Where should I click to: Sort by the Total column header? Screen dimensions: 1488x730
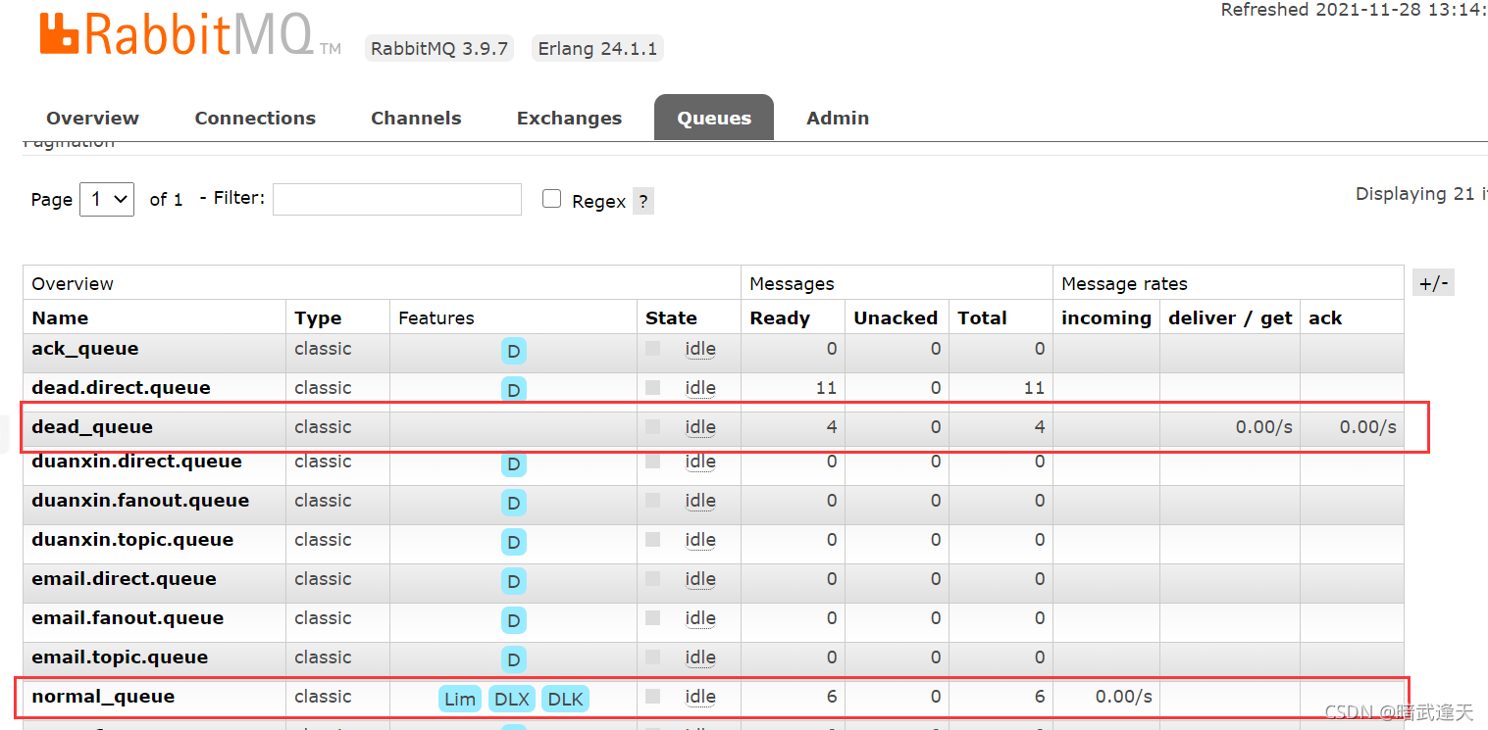[982, 318]
